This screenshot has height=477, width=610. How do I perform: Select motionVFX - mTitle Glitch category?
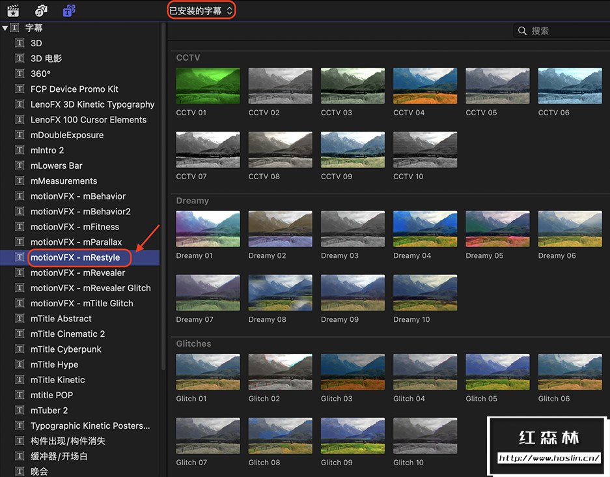[81, 303]
